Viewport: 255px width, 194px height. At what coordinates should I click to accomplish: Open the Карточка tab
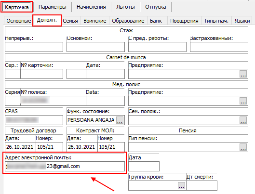pos(17,7)
